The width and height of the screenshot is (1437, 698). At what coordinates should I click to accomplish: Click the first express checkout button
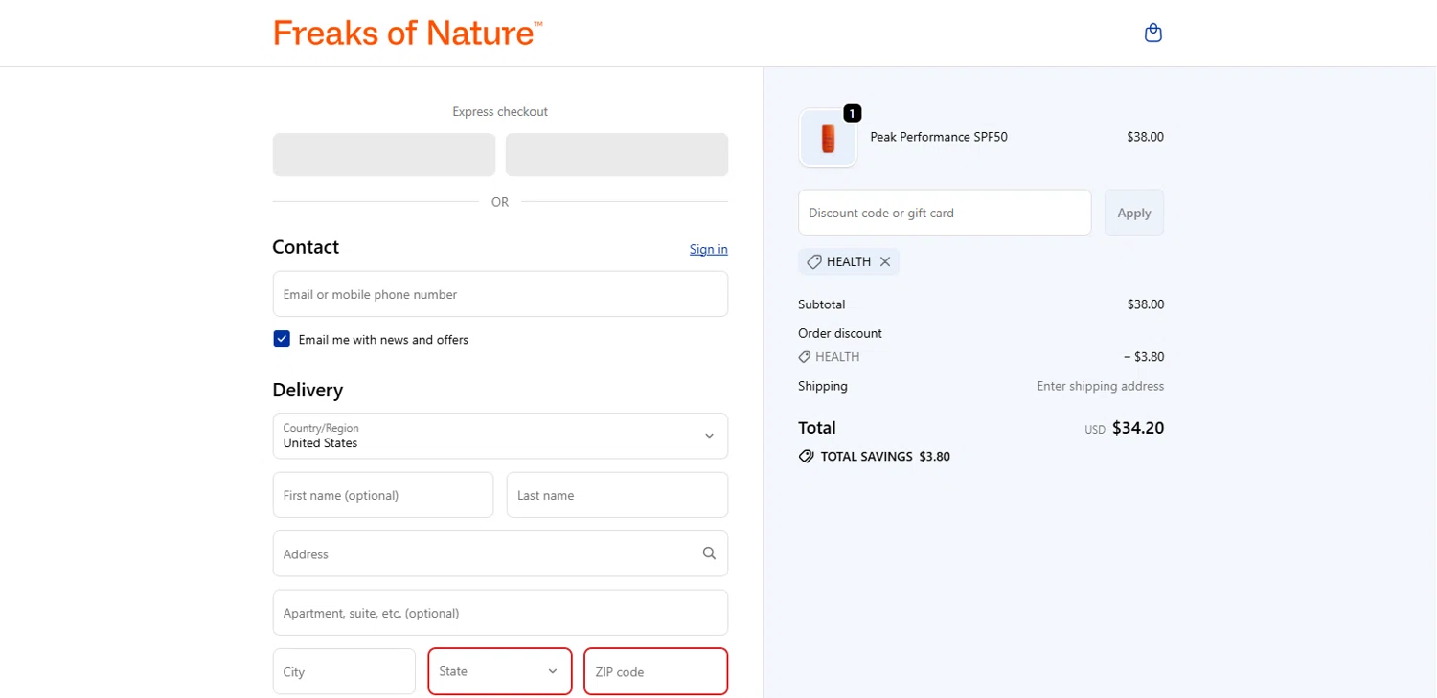tap(384, 155)
